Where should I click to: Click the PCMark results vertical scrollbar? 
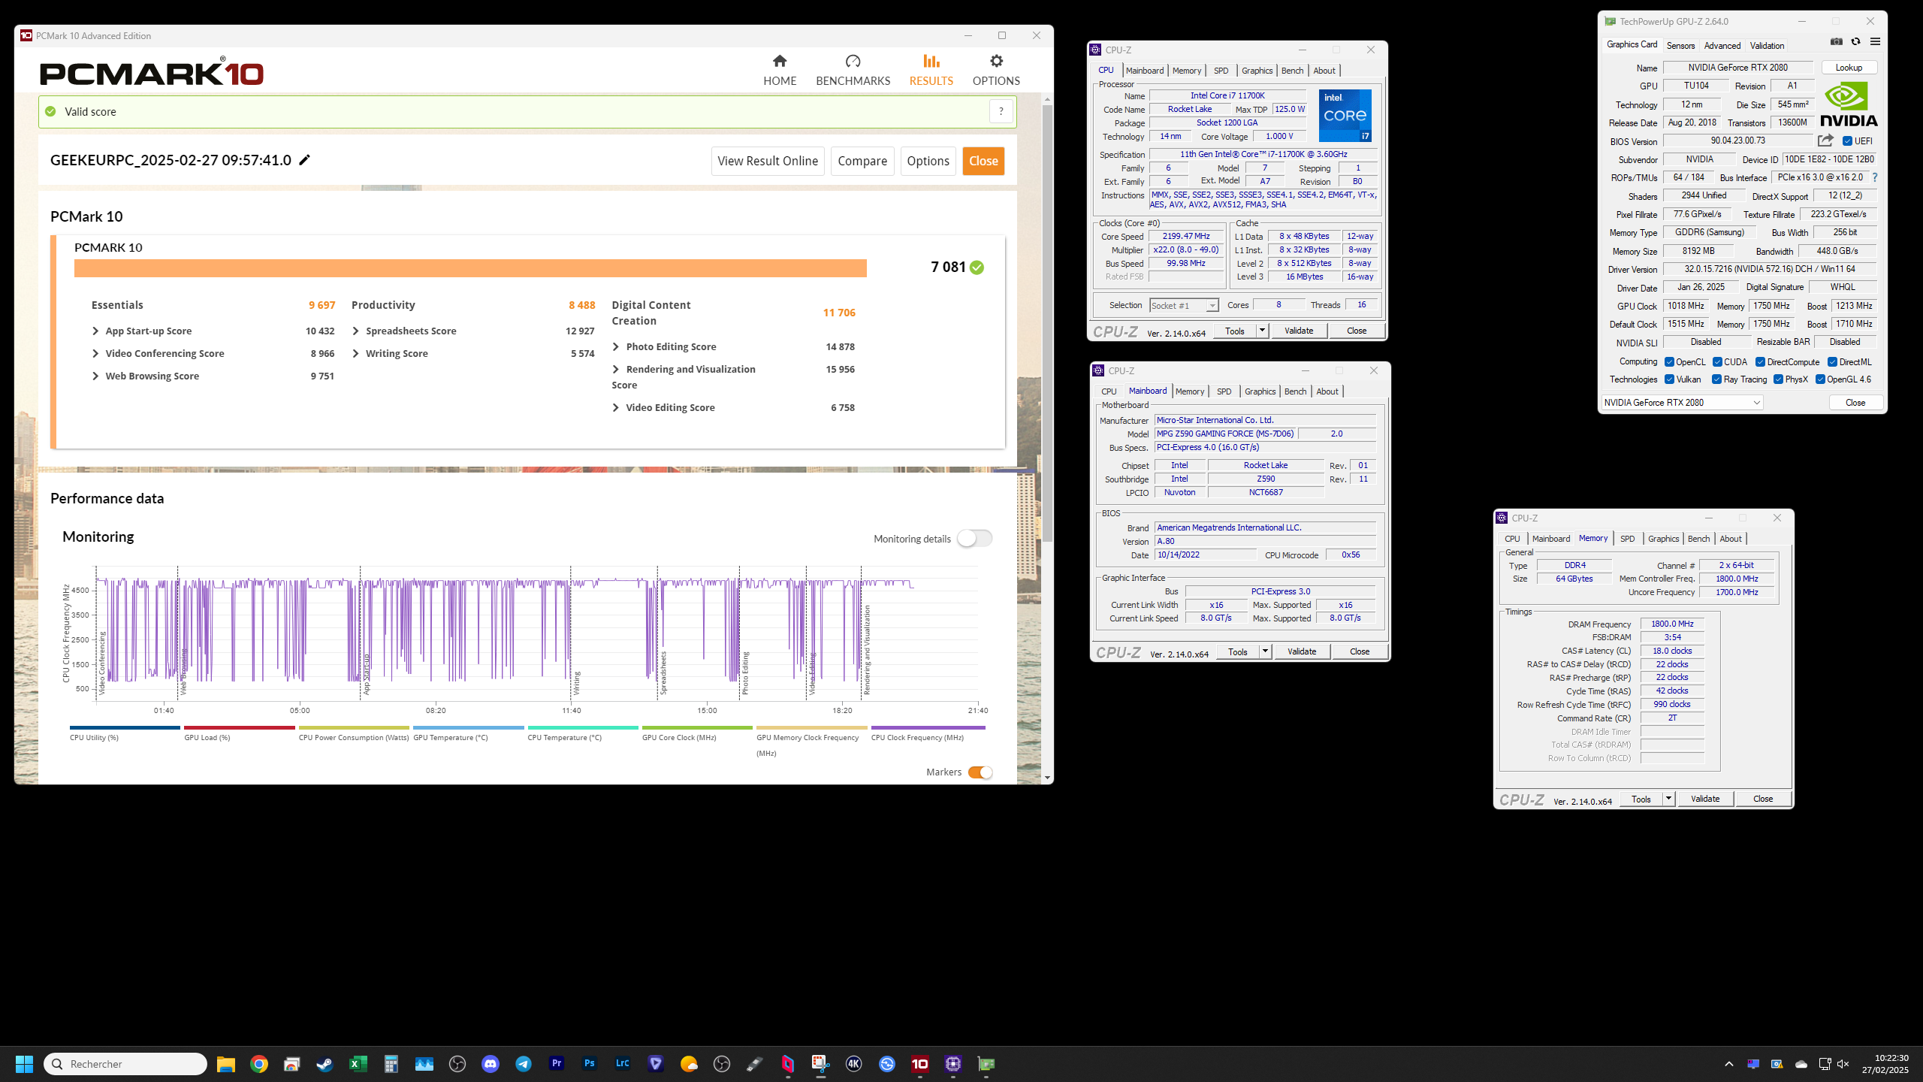[1047, 323]
